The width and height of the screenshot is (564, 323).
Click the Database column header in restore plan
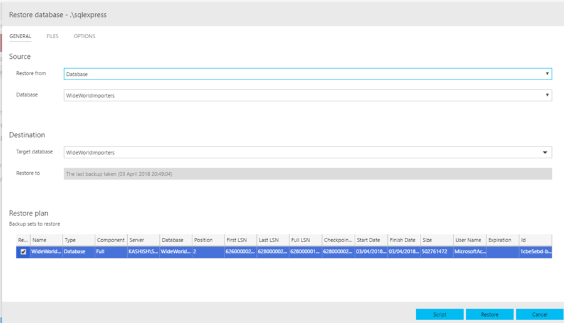pos(176,240)
